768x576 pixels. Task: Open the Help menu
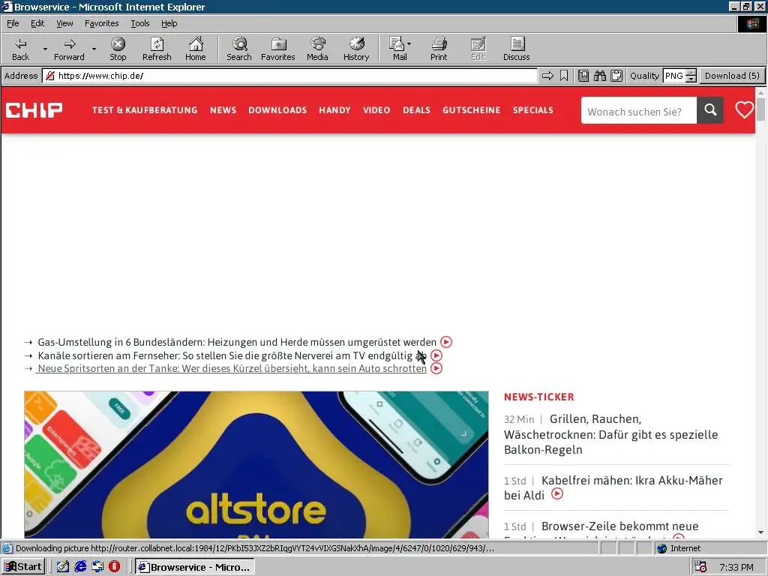pyautogui.click(x=169, y=23)
